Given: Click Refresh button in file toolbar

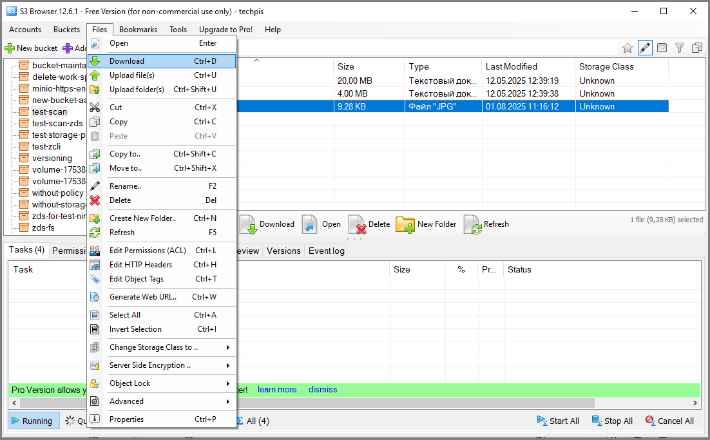Looking at the screenshot, I should tap(486, 224).
